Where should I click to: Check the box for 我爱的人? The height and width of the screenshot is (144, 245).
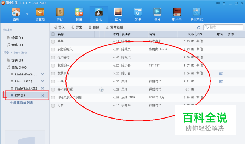click(53, 65)
